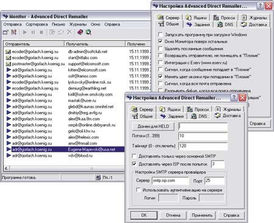Enable Использовать аутентификацию на сервере
Viewport: 274px width, 223px height.
[x=138, y=190]
